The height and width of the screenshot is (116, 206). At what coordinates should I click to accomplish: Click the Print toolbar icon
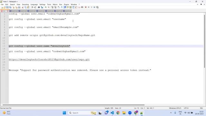19,7
